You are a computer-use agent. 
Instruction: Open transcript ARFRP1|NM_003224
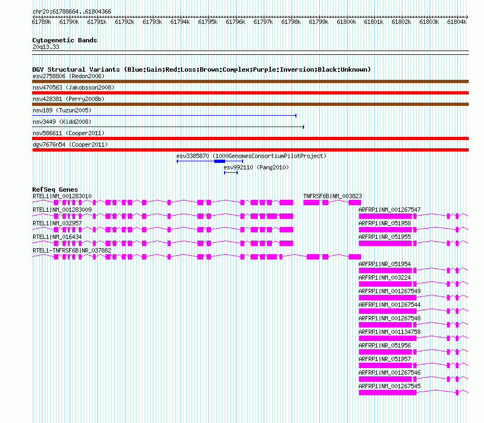pos(384,277)
